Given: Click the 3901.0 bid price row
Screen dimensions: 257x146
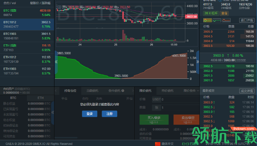Looking at the screenshot, I should (x=228, y=80).
